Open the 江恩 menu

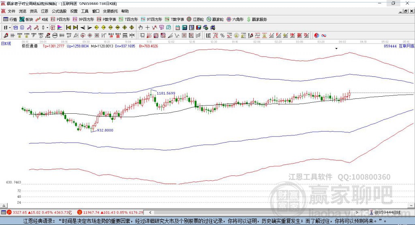point(45,11)
